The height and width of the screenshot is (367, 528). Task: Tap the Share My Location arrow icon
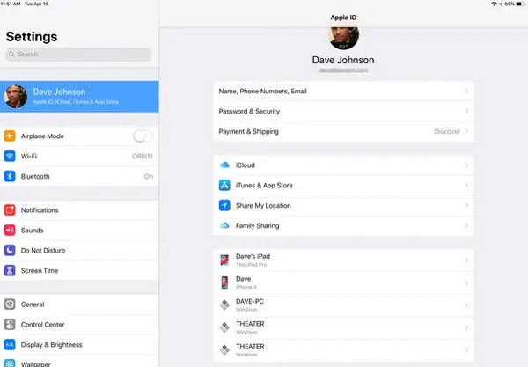[224, 205]
